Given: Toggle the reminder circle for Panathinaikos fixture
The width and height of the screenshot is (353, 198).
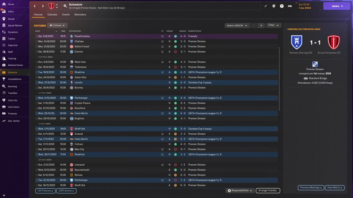Looking at the screenshot, I should [37, 36].
